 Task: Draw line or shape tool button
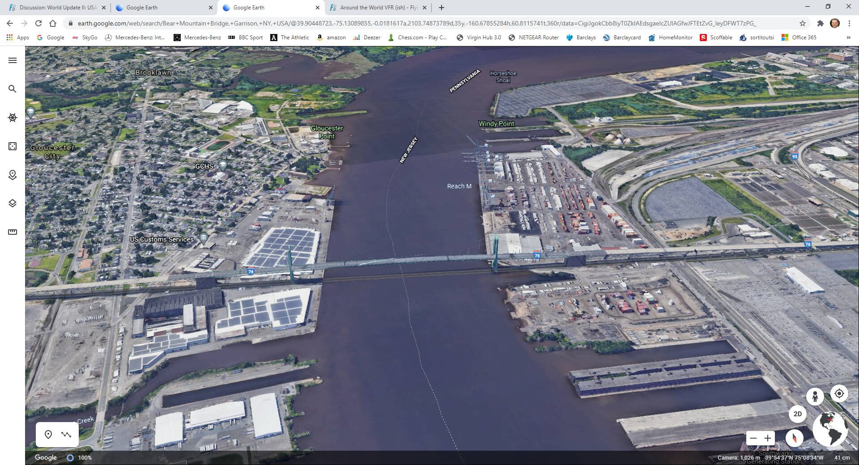[x=66, y=435]
